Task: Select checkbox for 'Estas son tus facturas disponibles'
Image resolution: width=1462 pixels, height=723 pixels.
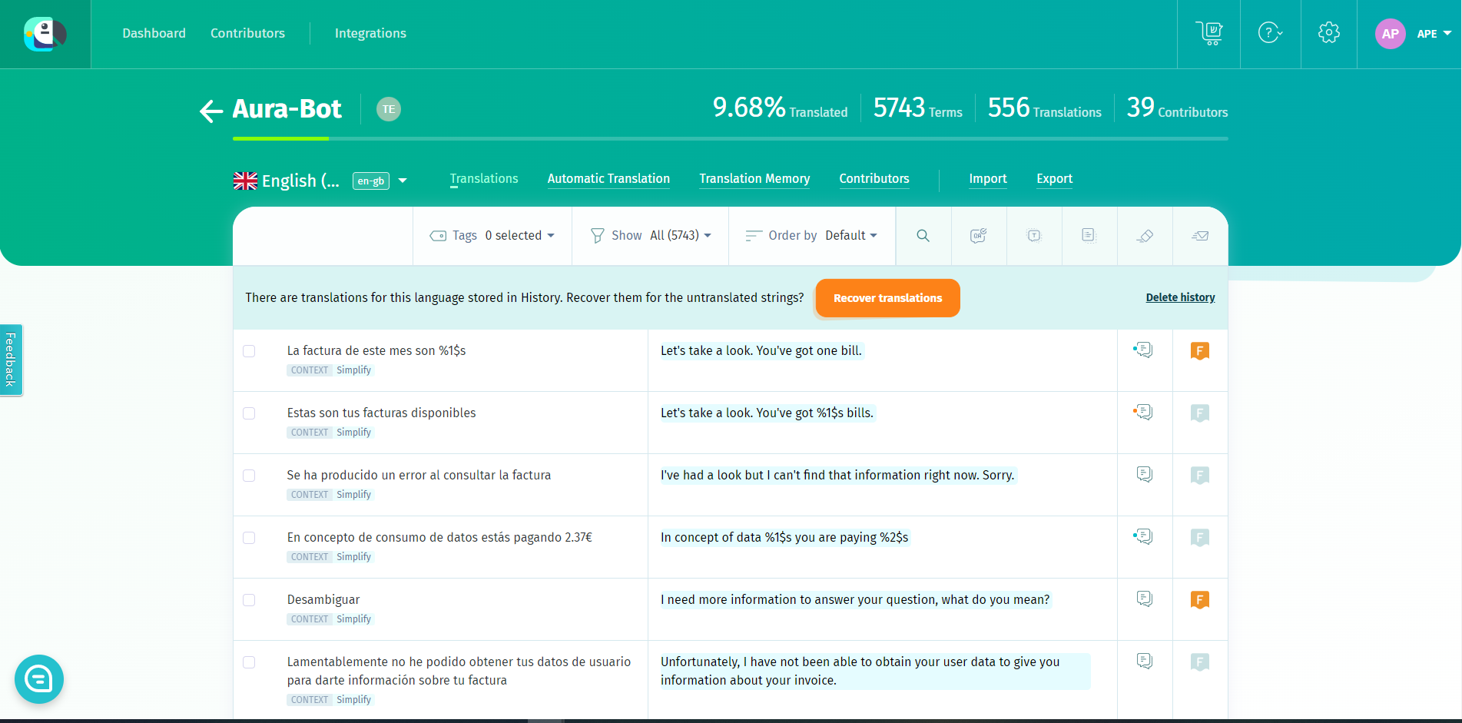Action: [249, 413]
